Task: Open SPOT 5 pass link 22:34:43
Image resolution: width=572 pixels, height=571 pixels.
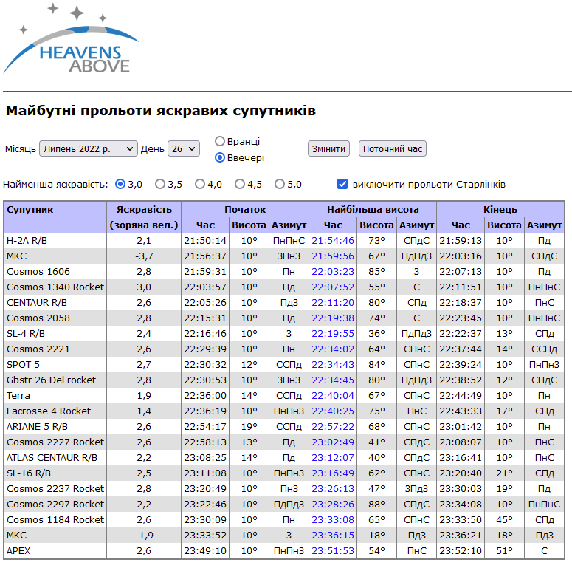Action: pos(333,364)
